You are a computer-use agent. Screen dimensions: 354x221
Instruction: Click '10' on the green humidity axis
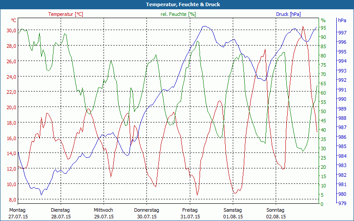click(x=323, y=186)
